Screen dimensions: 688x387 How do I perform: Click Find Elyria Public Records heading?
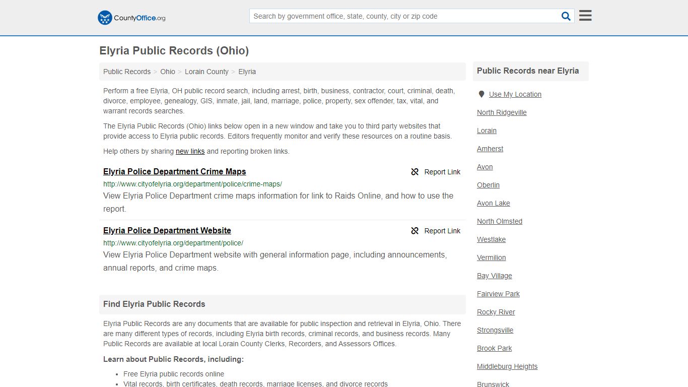(154, 304)
